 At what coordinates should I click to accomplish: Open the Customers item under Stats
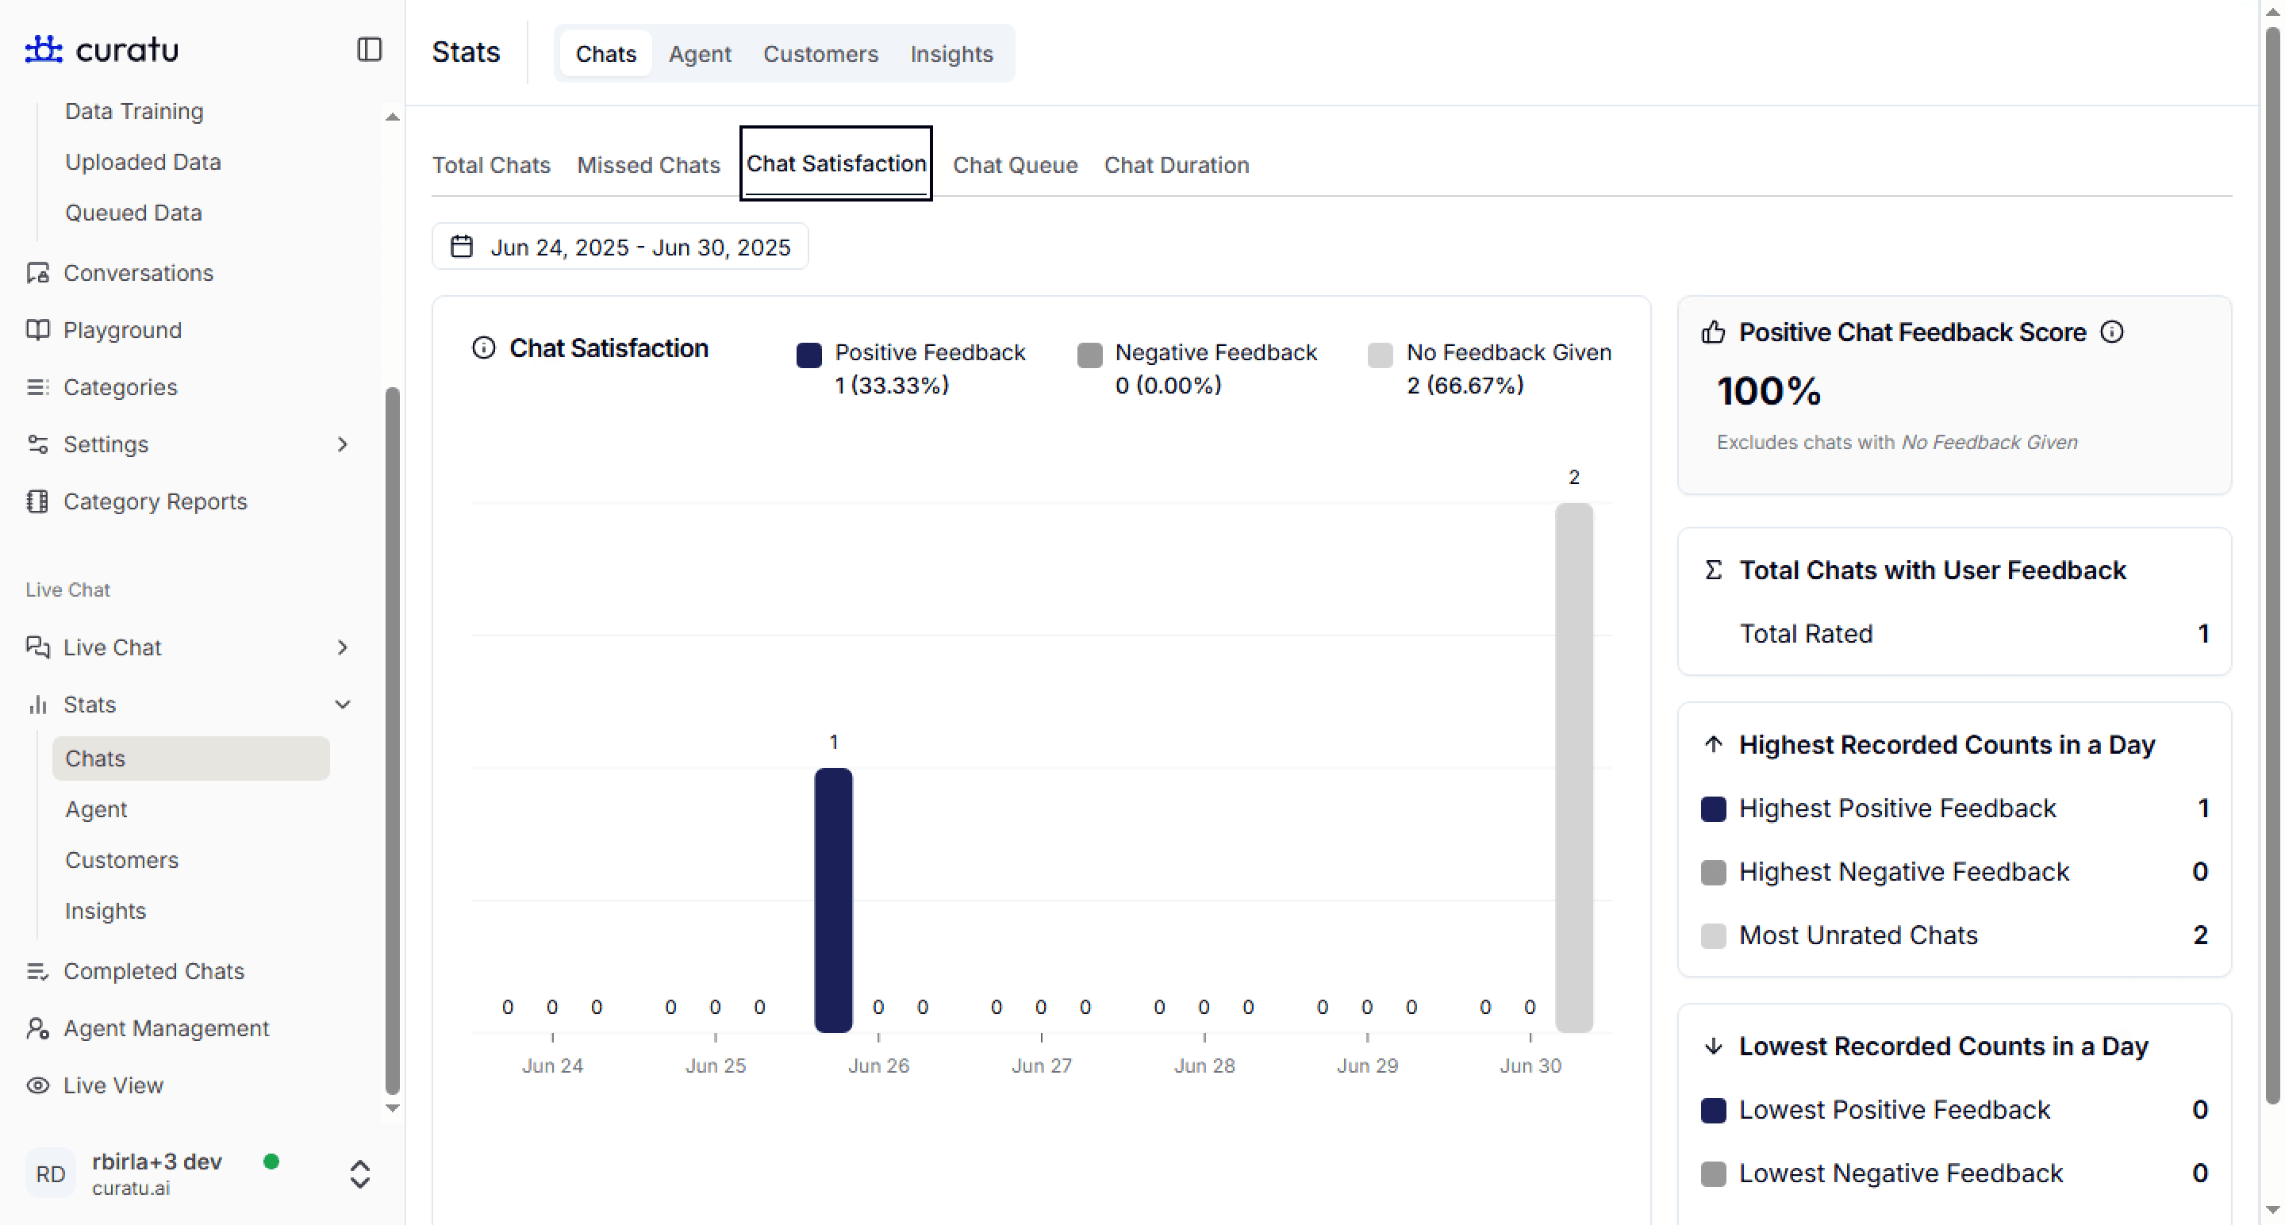(121, 859)
